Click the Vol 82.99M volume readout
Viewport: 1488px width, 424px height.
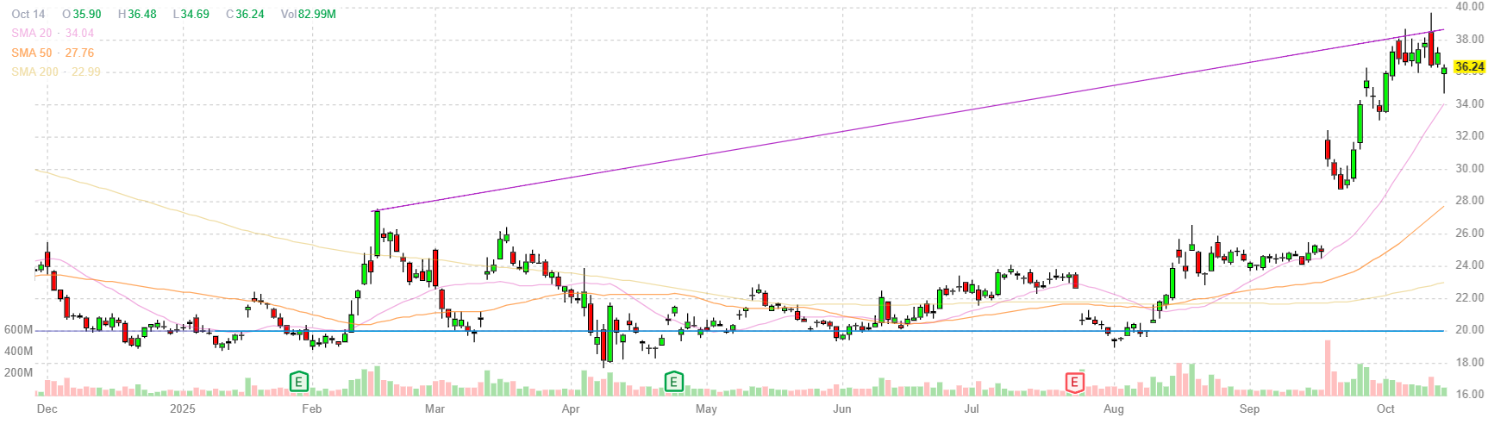[x=308, y=14]
